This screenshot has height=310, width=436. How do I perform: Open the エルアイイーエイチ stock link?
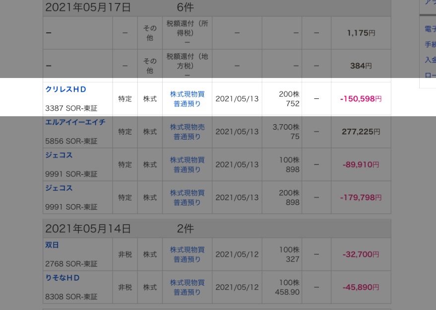pos(75,122)
